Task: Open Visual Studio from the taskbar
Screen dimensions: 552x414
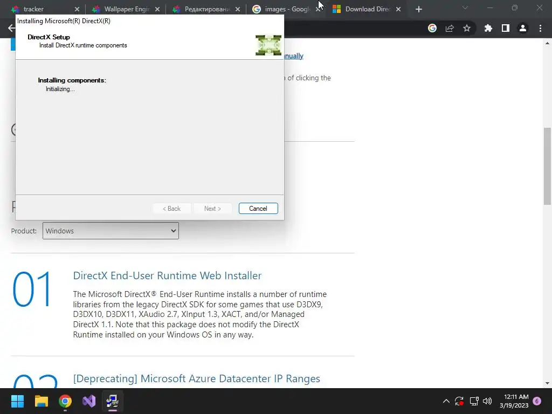Action: click(89, 401)
